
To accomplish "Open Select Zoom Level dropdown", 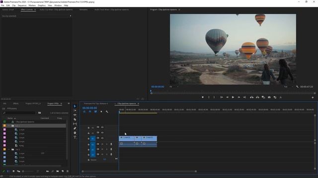I will [x=174, y=87].
